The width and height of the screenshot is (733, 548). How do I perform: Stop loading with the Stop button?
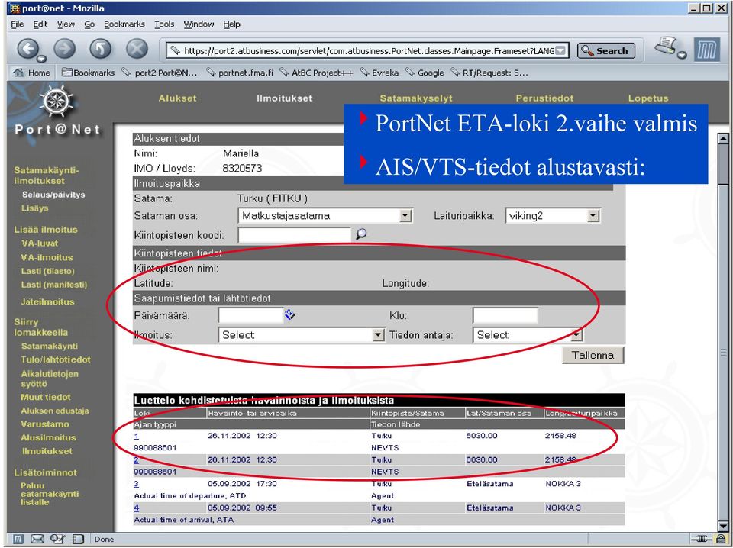point(137,48)
